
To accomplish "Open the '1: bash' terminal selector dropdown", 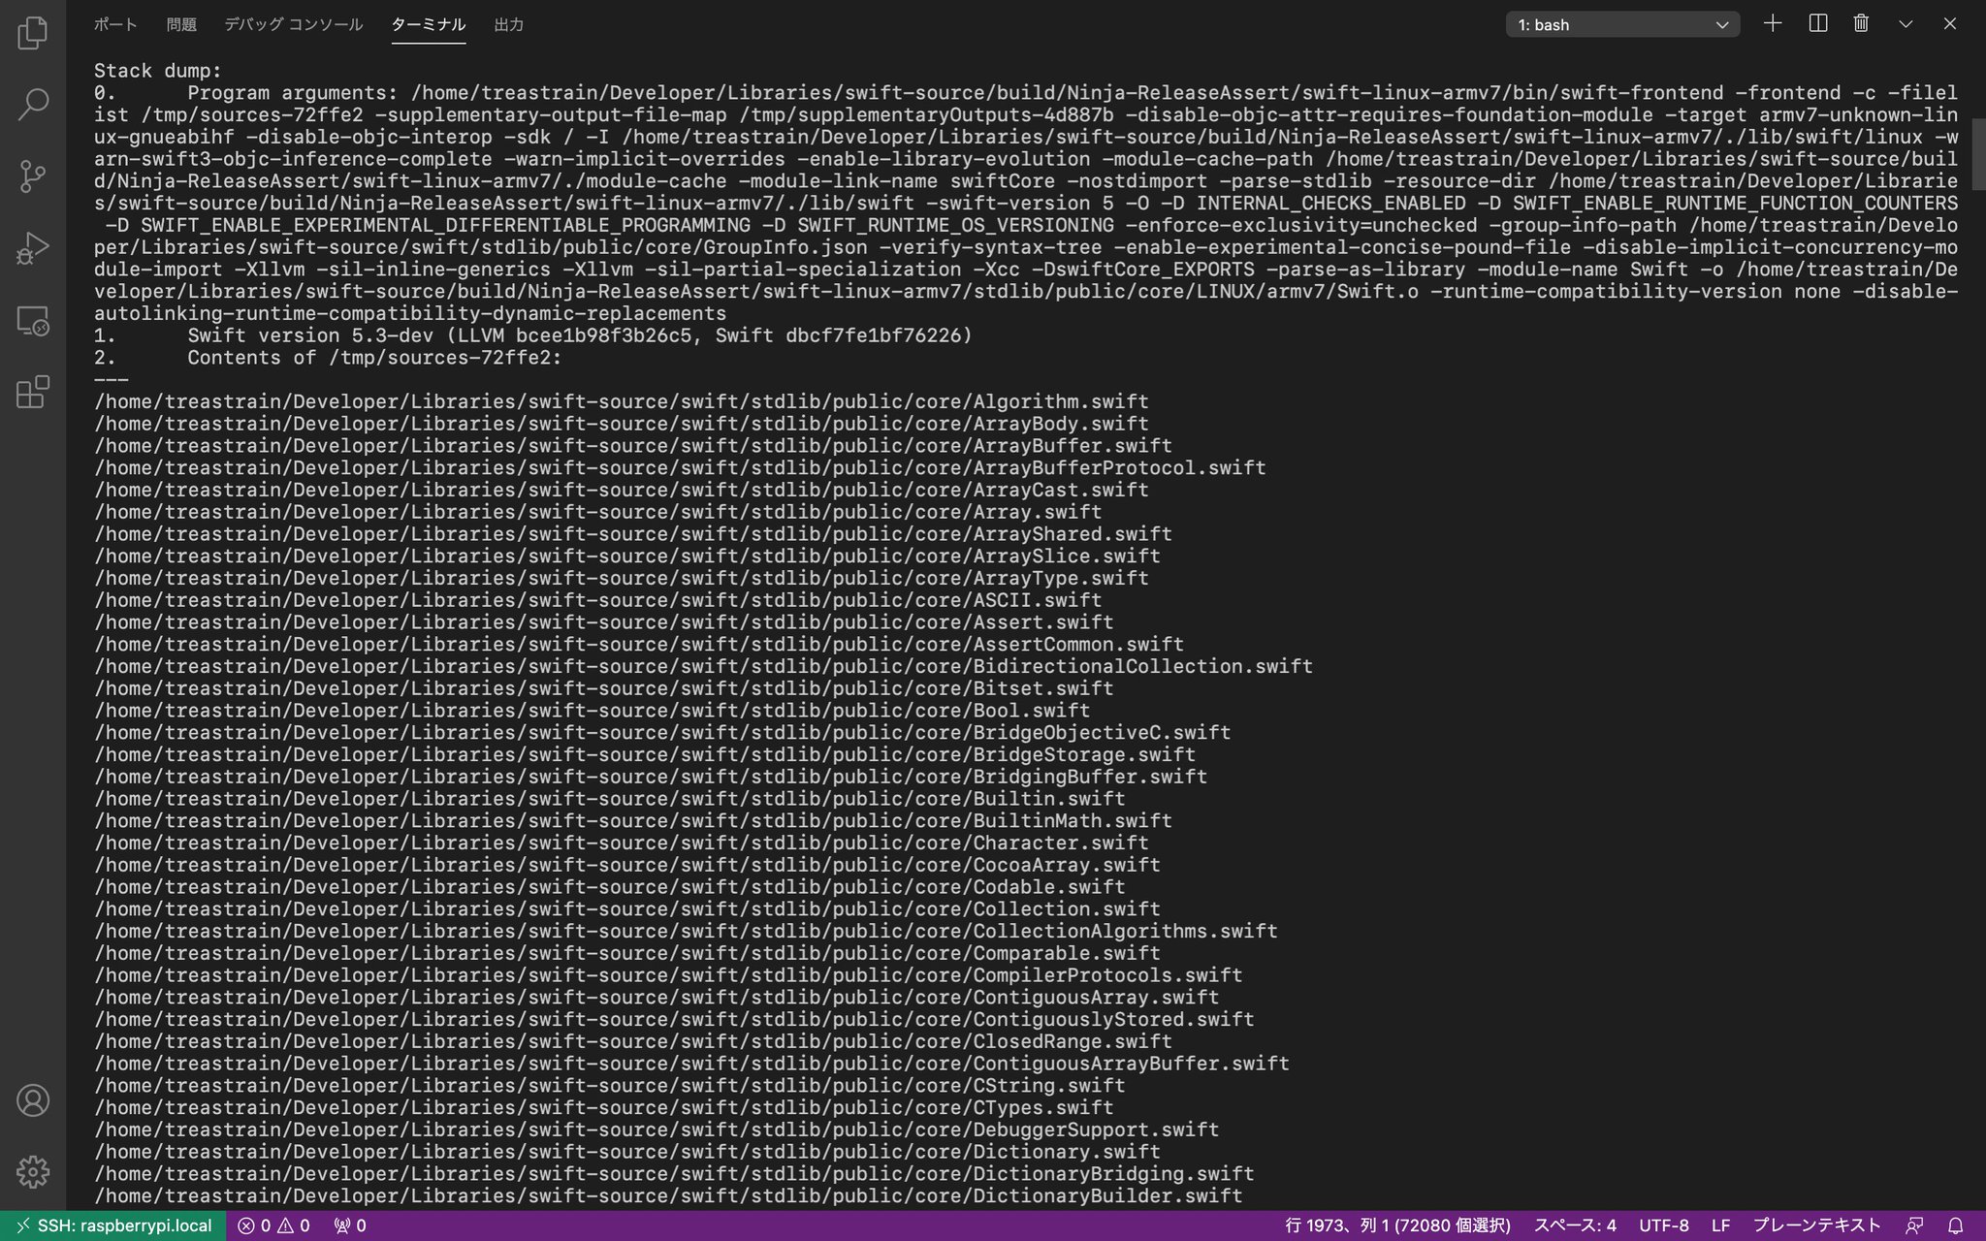I will tap(1622, 25).
